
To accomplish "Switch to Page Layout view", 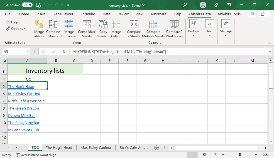I will [204, 155].
